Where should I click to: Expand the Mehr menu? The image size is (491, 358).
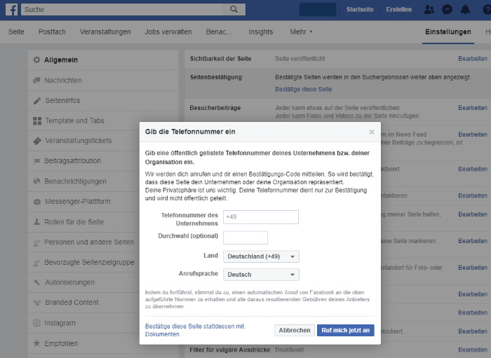click(301, 32)
